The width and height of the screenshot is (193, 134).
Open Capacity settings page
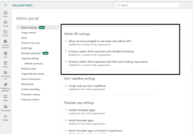tap(30, 58)
